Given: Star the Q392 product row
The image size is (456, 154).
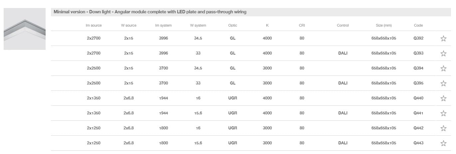Looking at the screenshot, I should click(443, 39).
